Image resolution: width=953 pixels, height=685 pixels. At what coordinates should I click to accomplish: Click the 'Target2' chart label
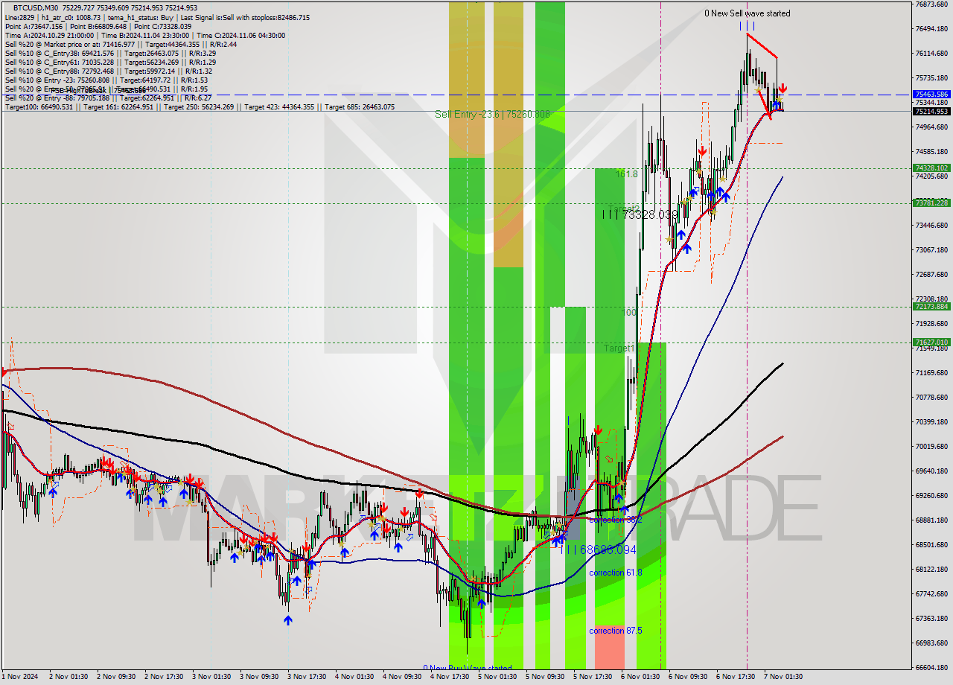624,208
